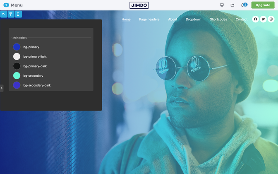Click the Menu badge number 2
This screenshot has width=278, height=174.
point(6,5)
